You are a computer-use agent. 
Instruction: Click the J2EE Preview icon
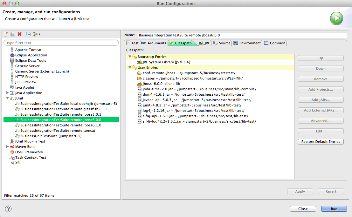[12, 82]
